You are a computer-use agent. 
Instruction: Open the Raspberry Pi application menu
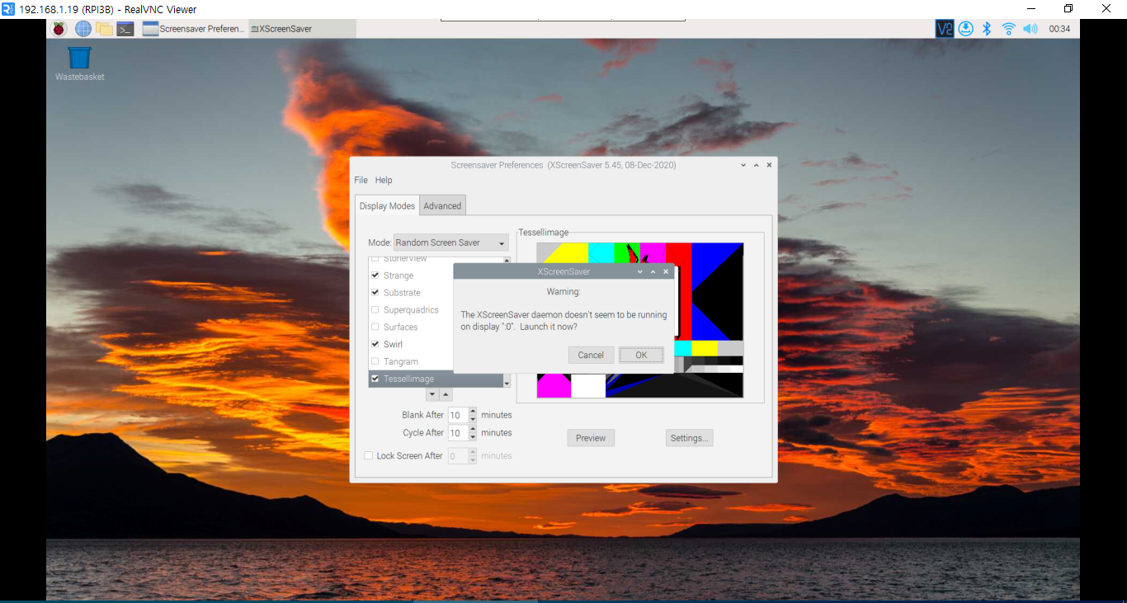[x=59, y=28]
